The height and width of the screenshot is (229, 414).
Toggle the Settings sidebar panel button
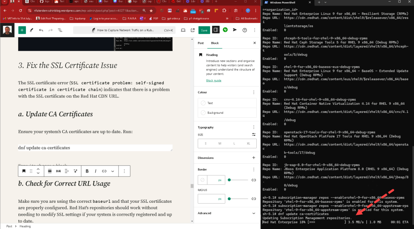pos(216,30)
